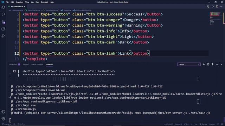Screen dimensions: 225x126
Task: Kill the terminal with trash icon
Action: (212, 64)
